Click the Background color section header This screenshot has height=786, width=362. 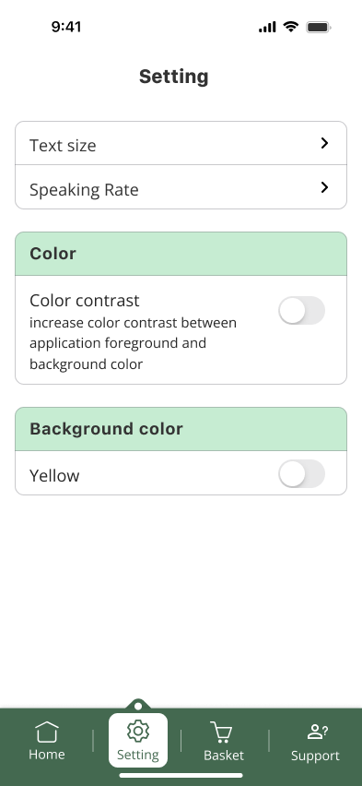181,429
